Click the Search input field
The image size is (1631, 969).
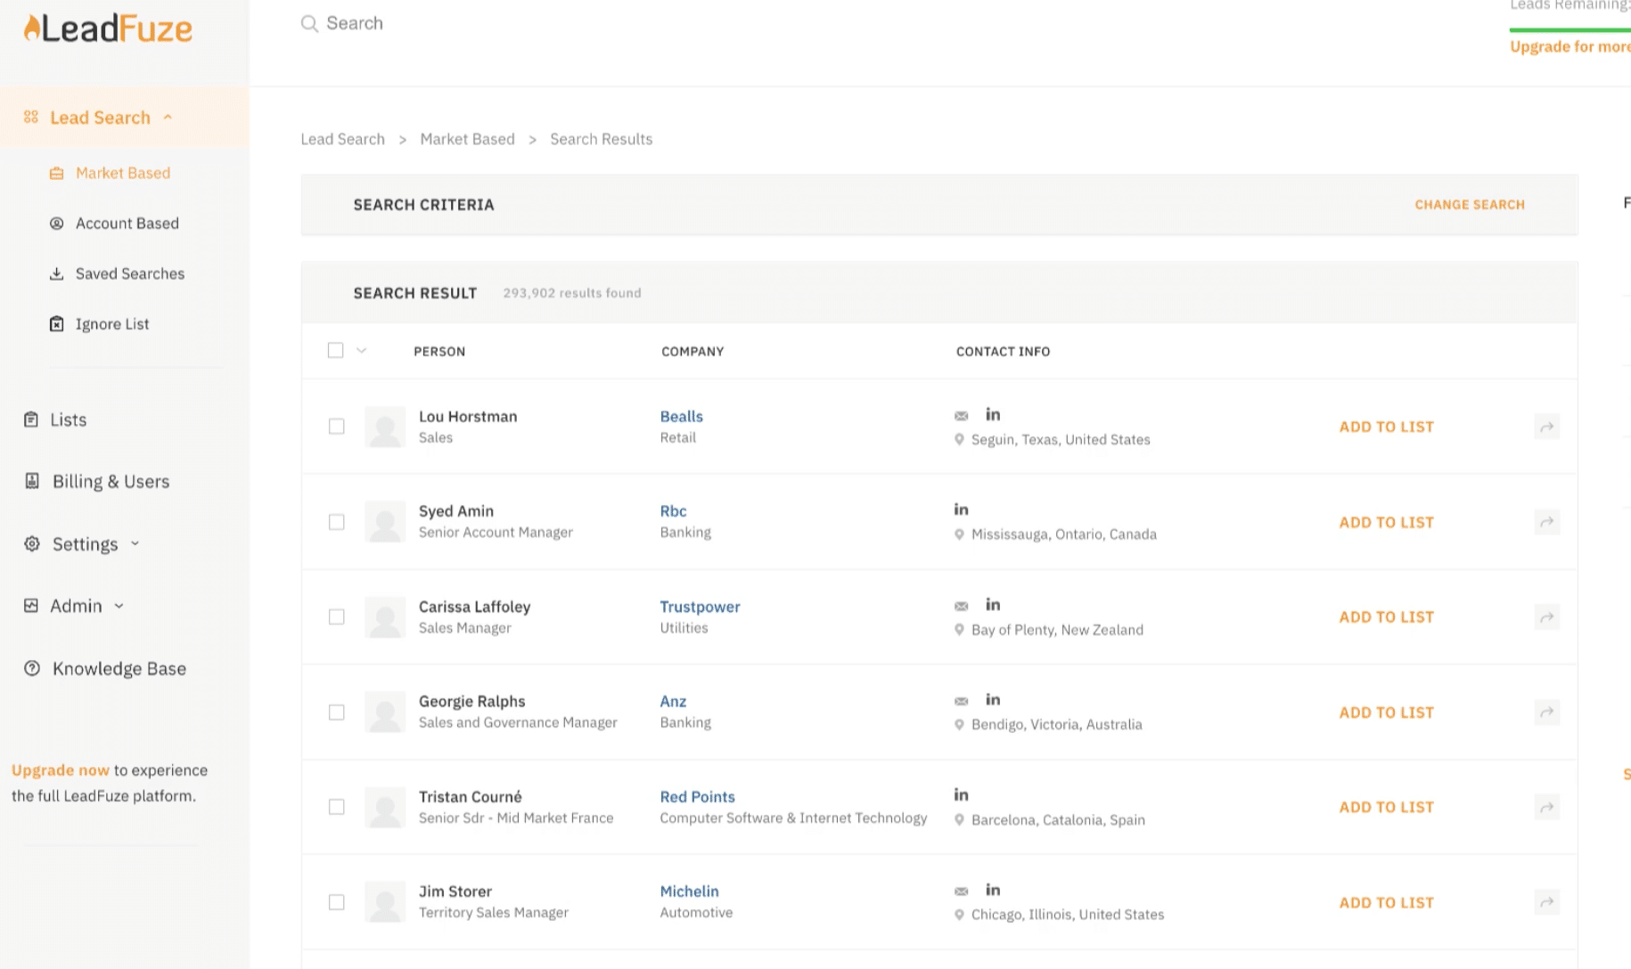(355, 23)
